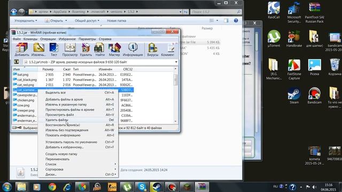Open the Избранное menu in WinRAR
The image size is (342, 192).
[x=67, y=39]
